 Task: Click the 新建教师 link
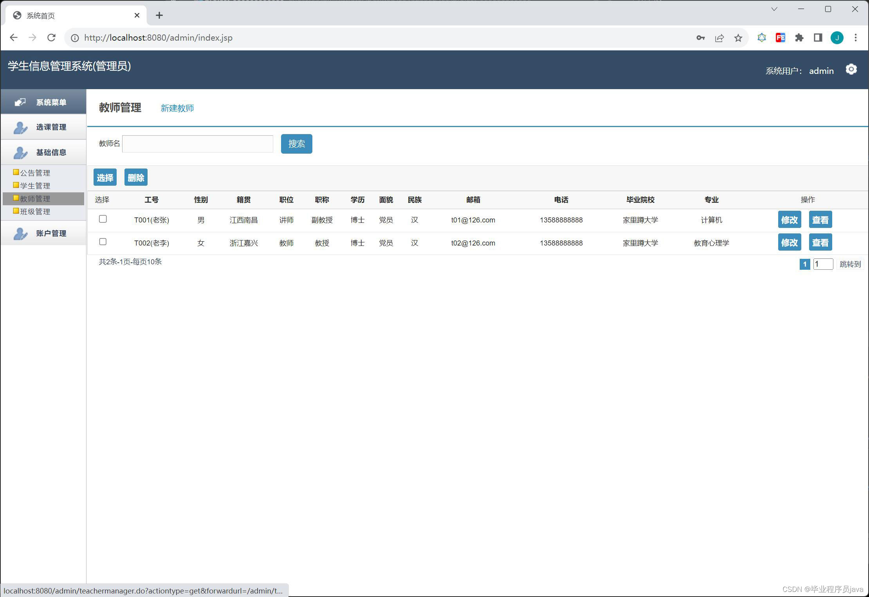point(177,108)
